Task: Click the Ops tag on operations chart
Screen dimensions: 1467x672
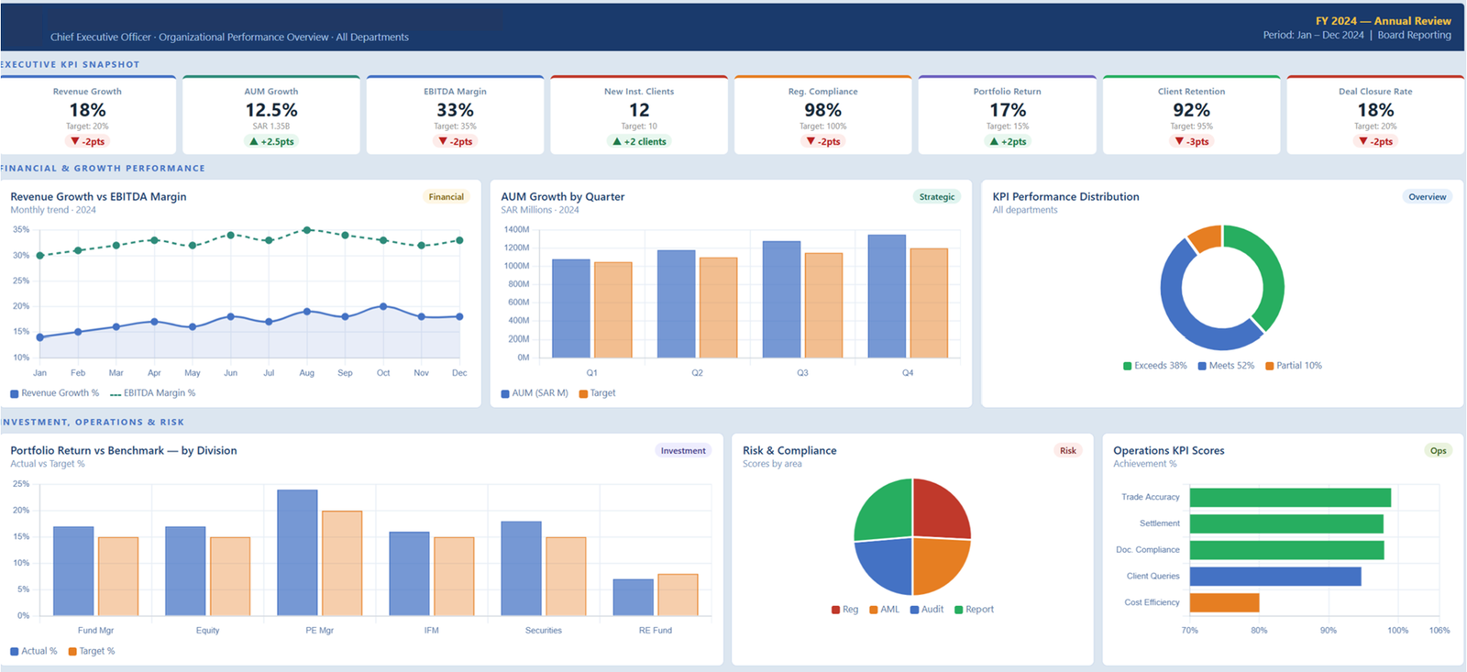Action: pyautogui.click(x=1439, y=450)
